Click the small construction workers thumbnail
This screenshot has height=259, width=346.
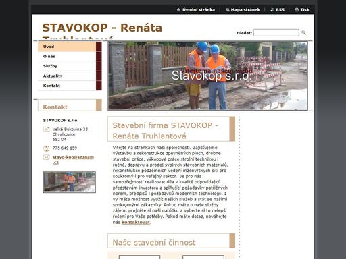[70, 182]
